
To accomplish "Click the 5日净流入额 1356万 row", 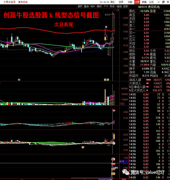I will coord(149,87).
